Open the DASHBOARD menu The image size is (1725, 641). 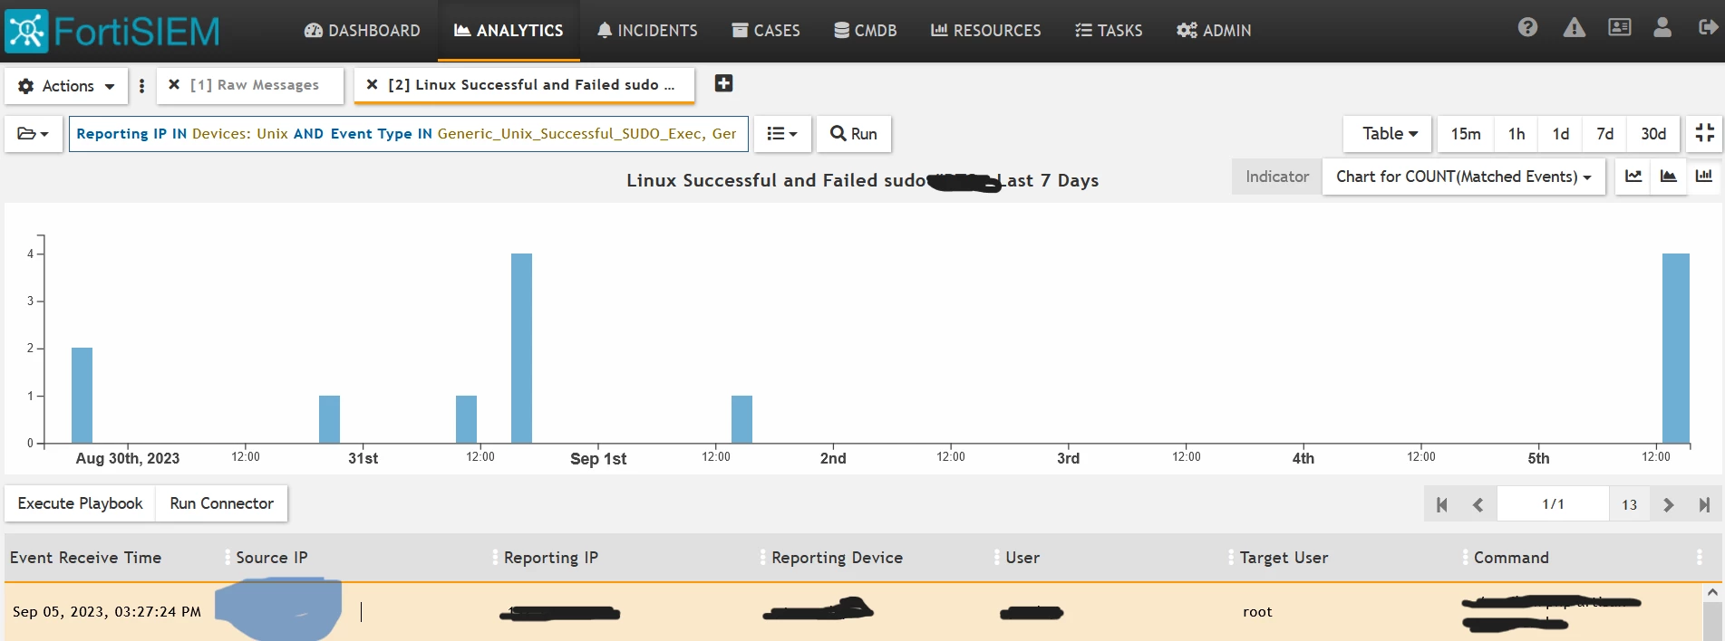pyautogui.click(x=363, y=31)
